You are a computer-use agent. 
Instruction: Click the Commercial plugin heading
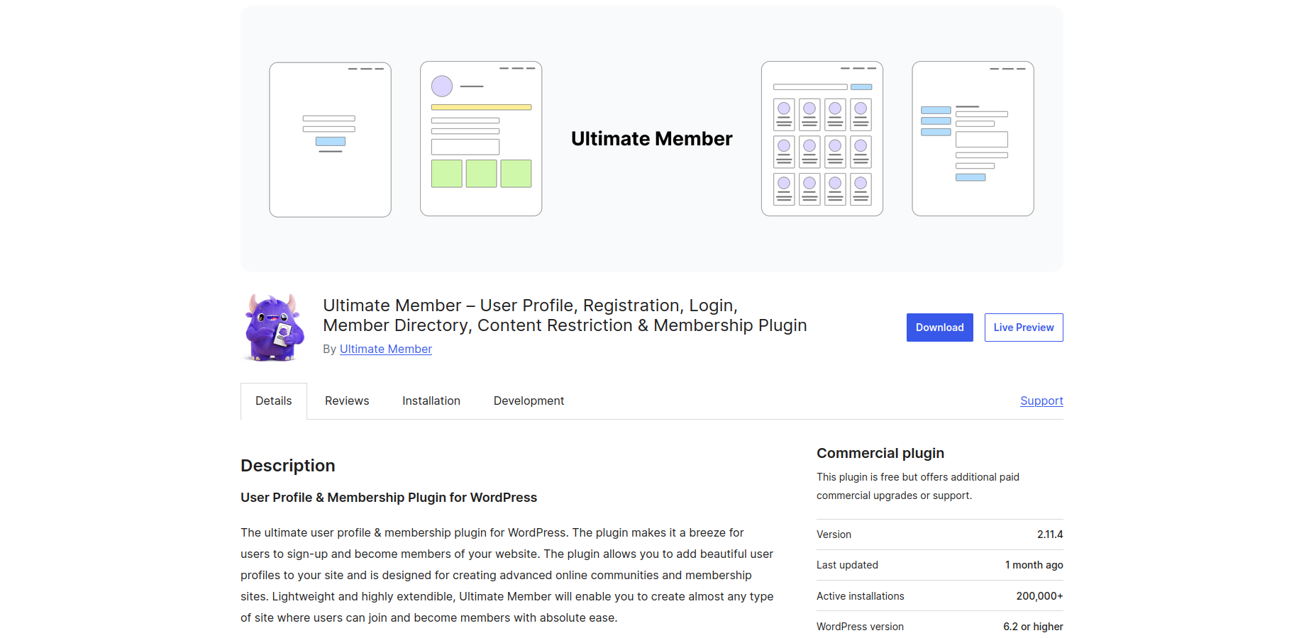coord(880,453)
